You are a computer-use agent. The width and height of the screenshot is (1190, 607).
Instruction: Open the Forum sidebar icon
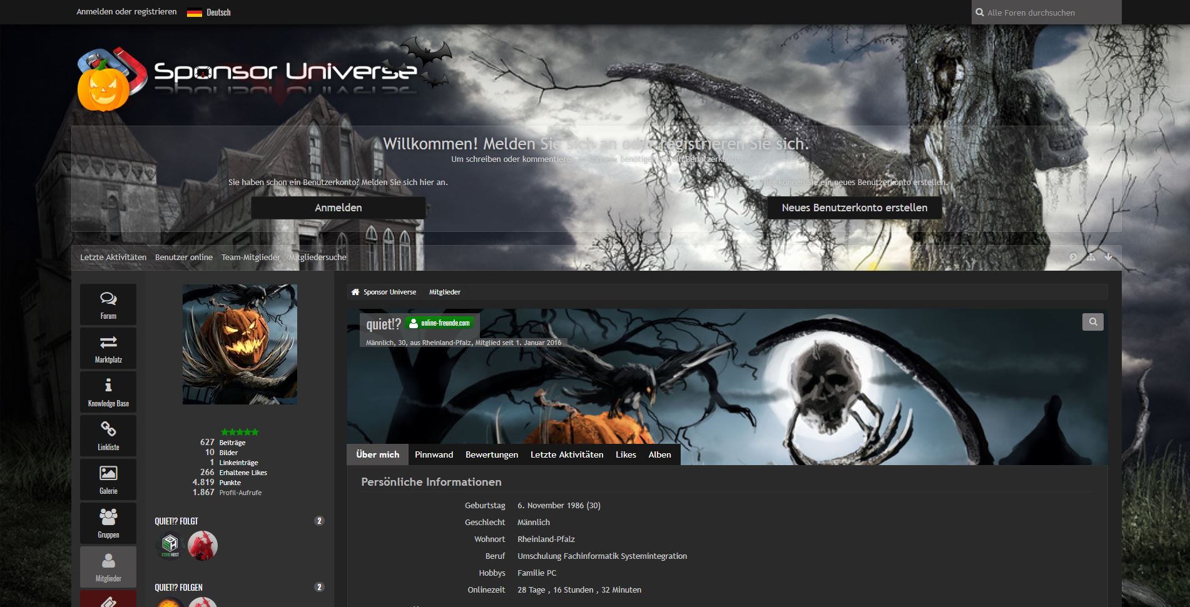tap(108, 304)
